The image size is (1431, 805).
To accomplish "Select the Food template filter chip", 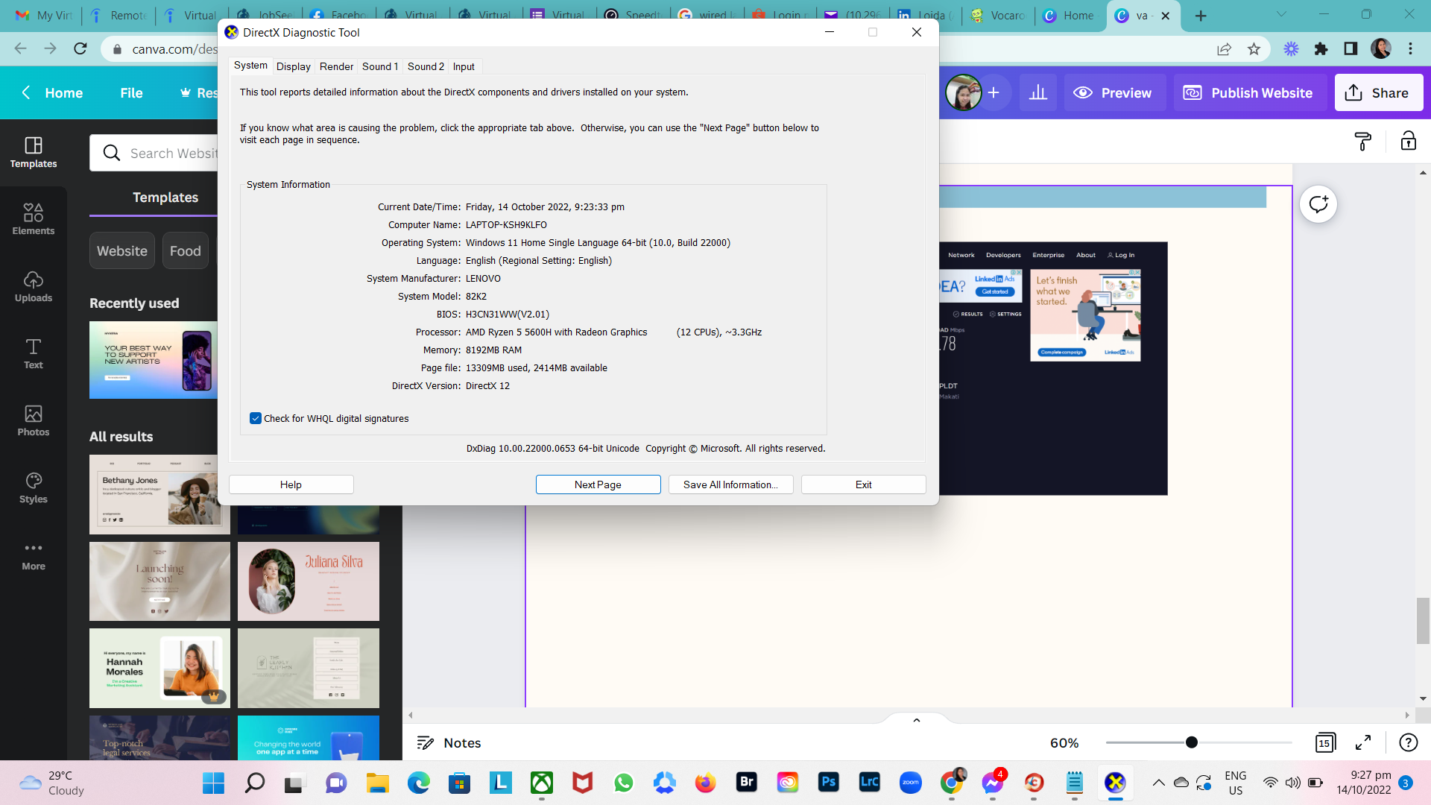I will [185, 250].
